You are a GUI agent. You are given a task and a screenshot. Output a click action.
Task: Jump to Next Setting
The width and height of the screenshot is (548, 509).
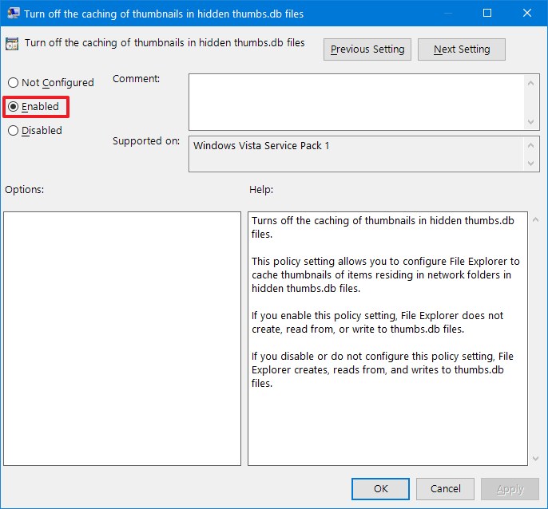462,49
